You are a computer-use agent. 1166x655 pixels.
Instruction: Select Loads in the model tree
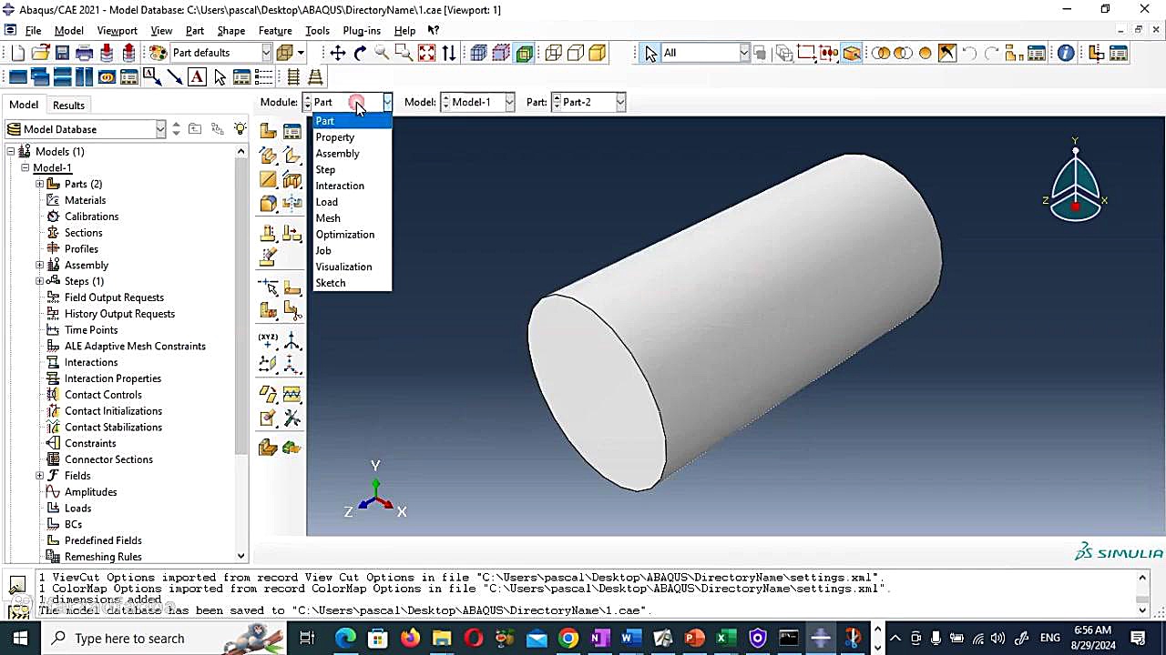click(77, 509)
